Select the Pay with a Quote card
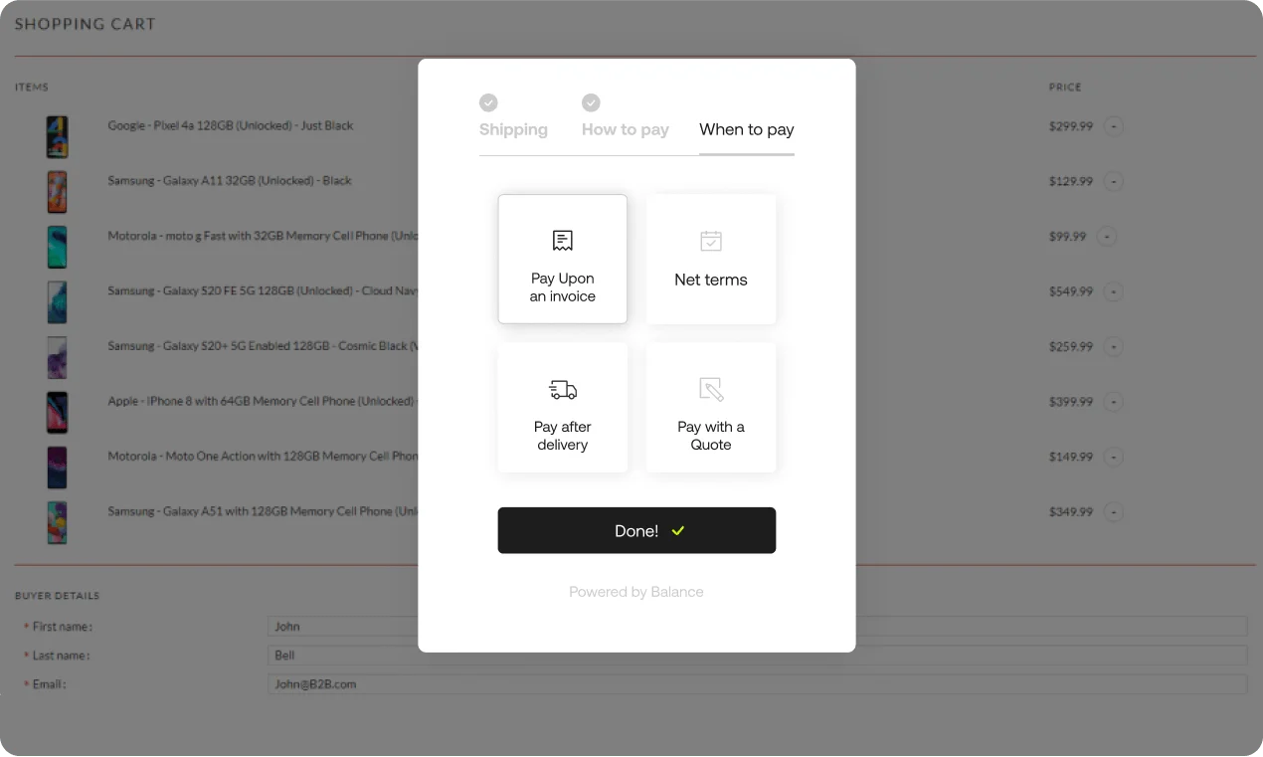The height and width of the screenshot is (757, 1263). point(711,407)
